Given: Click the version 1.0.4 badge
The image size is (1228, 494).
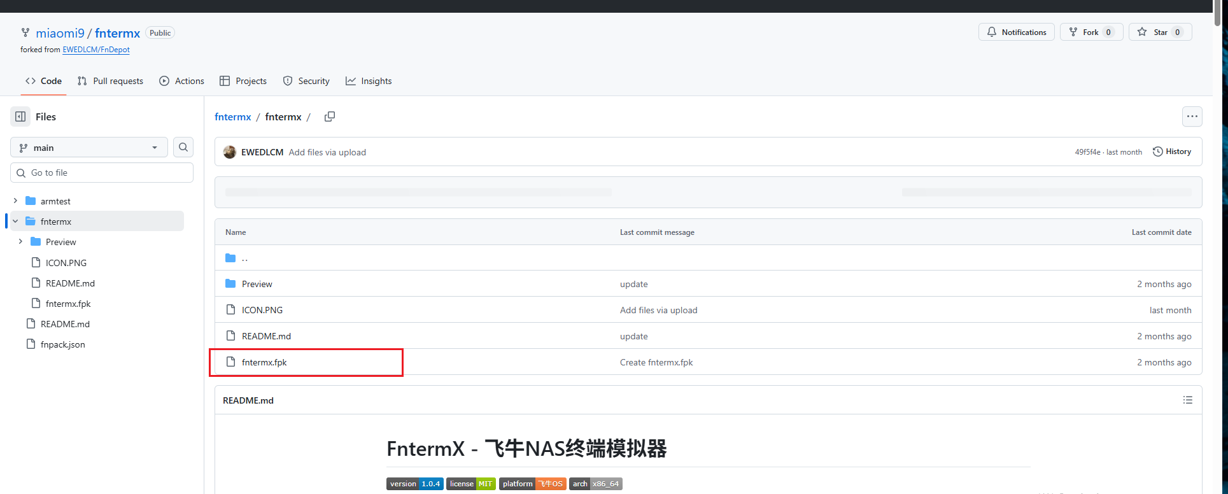Looking at the screenshot, I should pyautogui.click(x=415, y=484).
